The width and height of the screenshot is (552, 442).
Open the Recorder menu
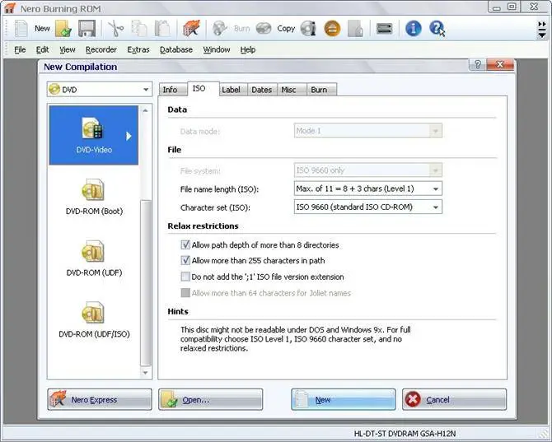click(101, 49)
